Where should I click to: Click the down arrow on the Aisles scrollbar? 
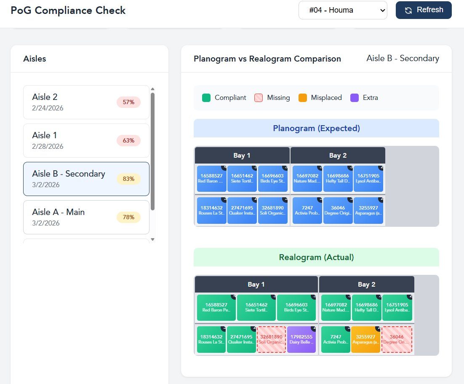(153, 238)
